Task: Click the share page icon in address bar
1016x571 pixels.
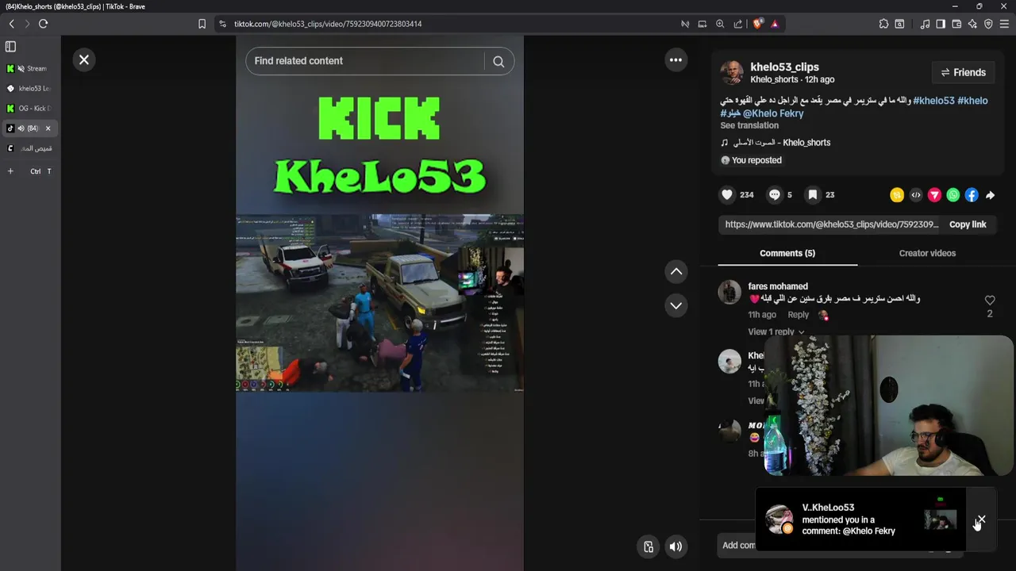Action: (738, 24)
